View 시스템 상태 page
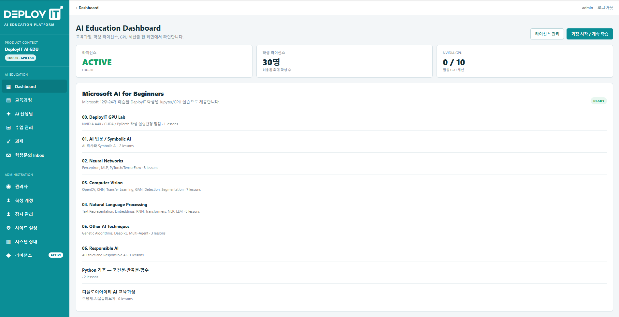 pos(34,242)
